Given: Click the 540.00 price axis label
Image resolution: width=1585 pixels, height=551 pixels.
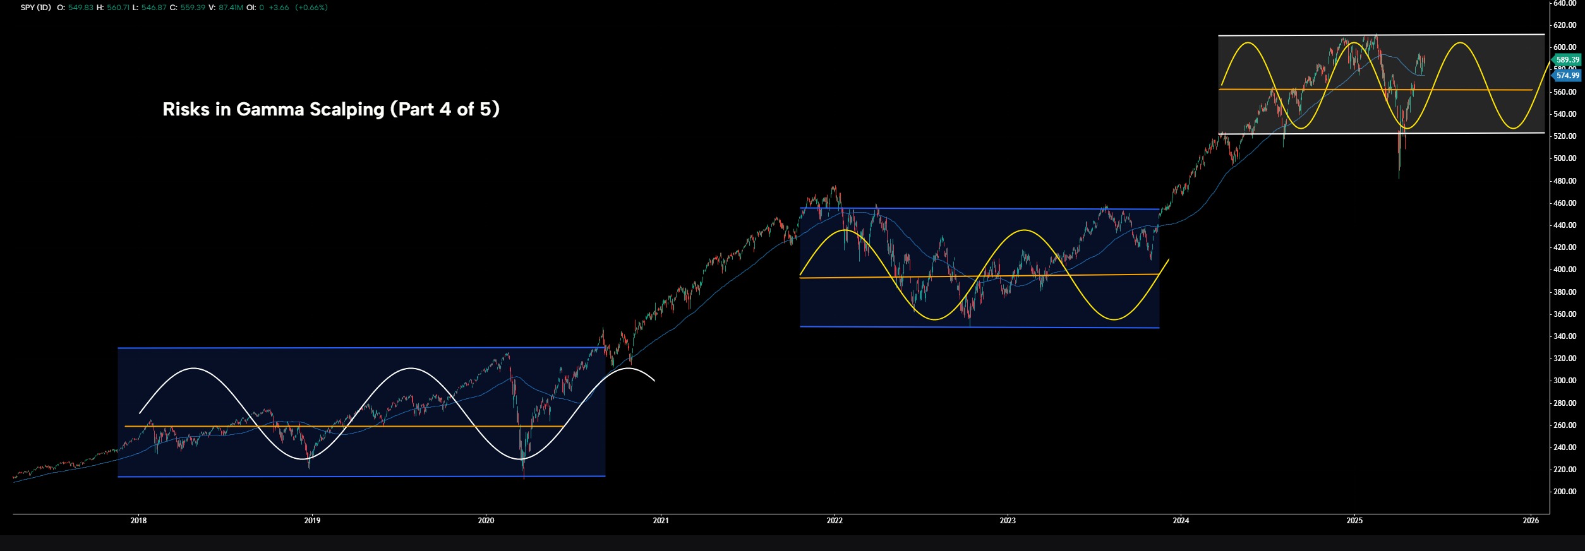Looking at the screenshot, I should point(1565,114).
